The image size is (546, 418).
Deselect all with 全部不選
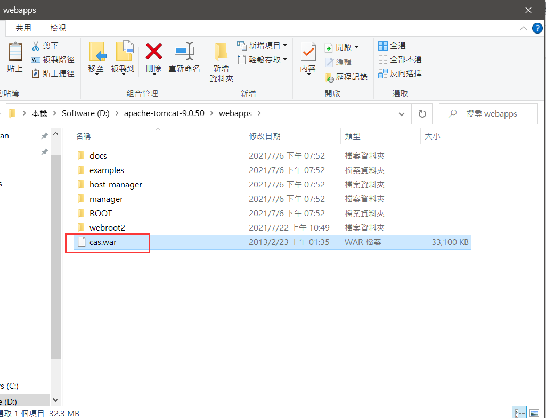pos(399,59)
